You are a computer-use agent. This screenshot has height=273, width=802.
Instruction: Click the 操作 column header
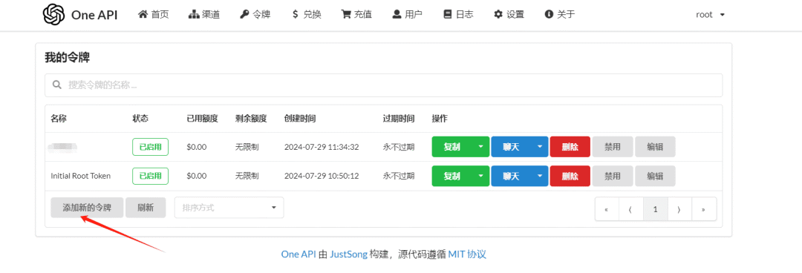point(440,119)
